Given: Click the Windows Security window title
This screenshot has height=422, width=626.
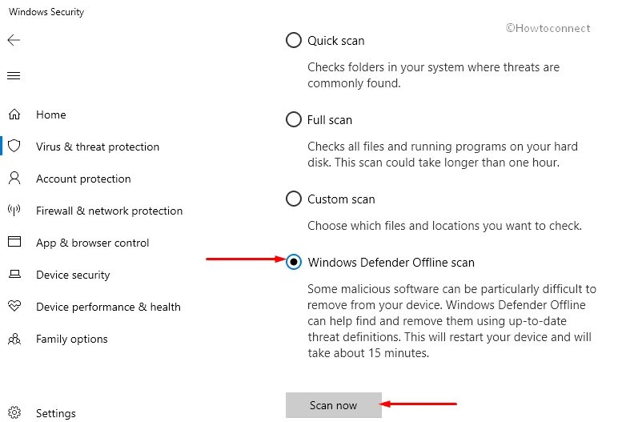Looking at the screenshot, I should tap(46, 12).
